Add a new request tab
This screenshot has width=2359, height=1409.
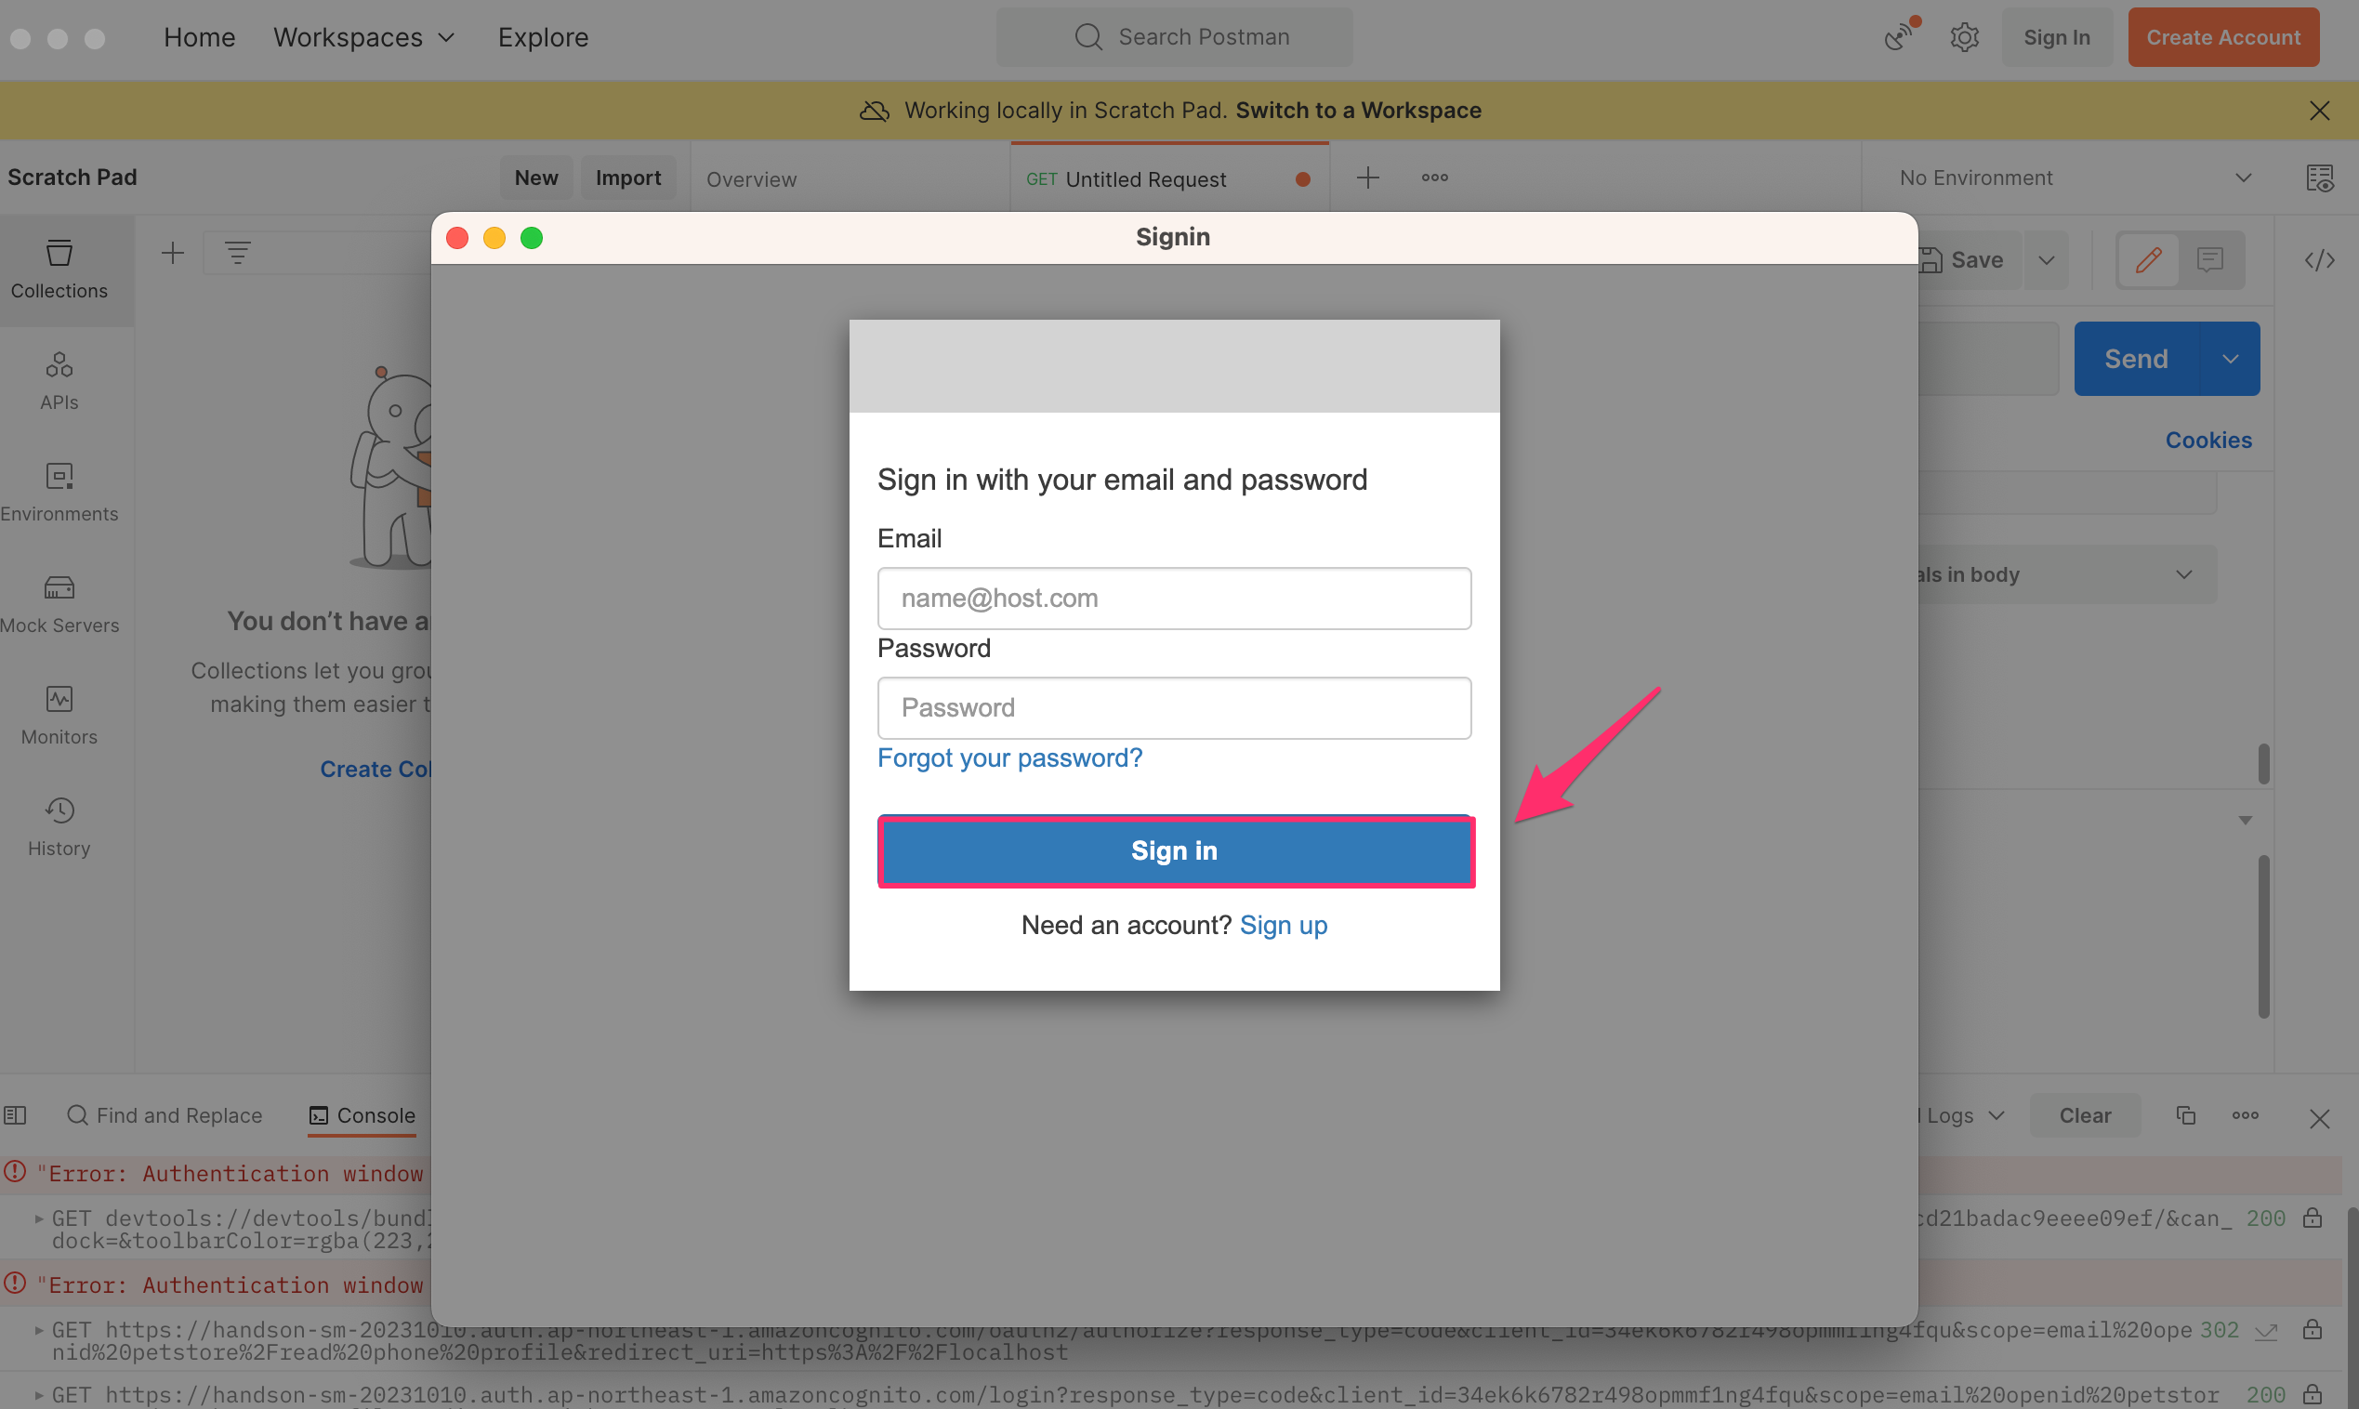[x=1367, y=178]
